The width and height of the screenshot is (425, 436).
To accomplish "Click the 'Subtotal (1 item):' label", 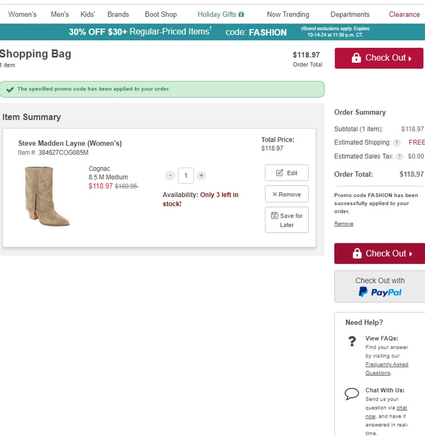I will (358, 129).
